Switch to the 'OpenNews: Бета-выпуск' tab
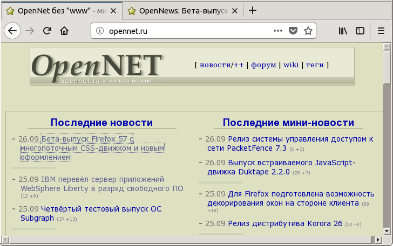 [183, 11]
